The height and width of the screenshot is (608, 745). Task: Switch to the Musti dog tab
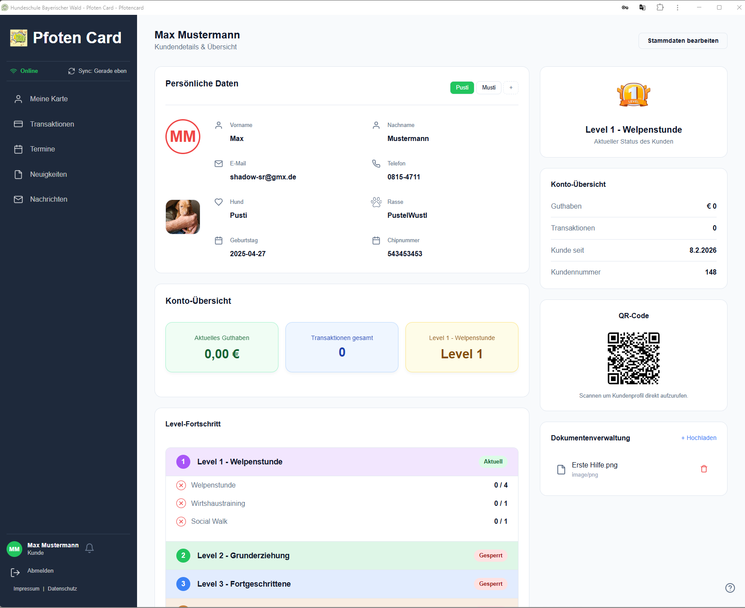click(488, 88)
